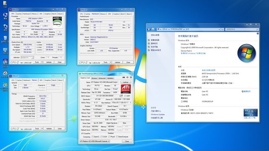269x151 pixels.
Task: Toggle the DirectCompute checkbox in GPU-Z
Action: (117, 137)
